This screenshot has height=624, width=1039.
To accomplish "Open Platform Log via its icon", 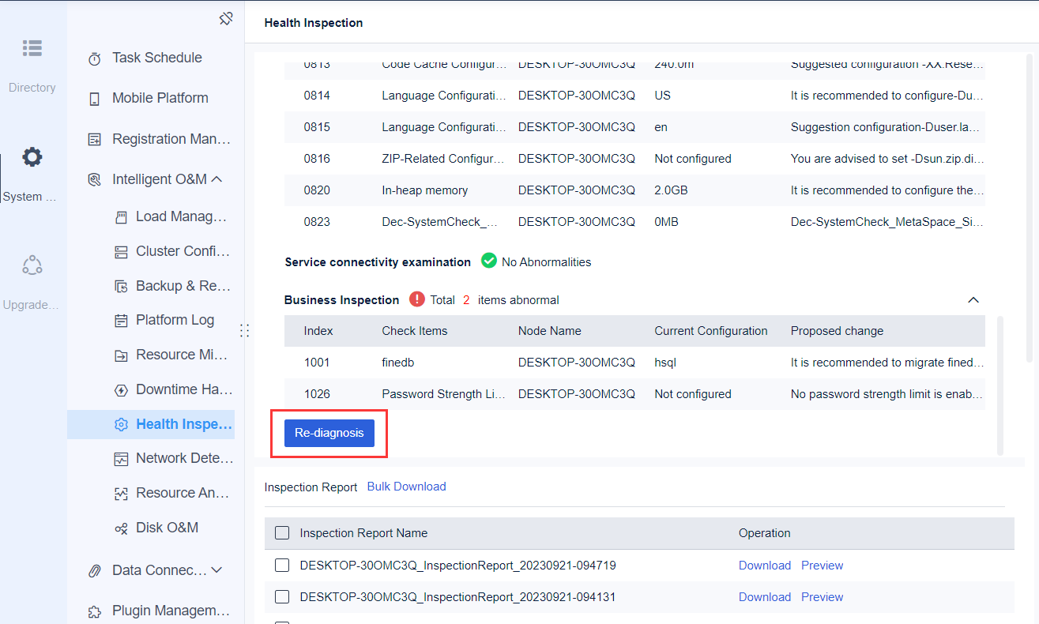I will [121, 321].
